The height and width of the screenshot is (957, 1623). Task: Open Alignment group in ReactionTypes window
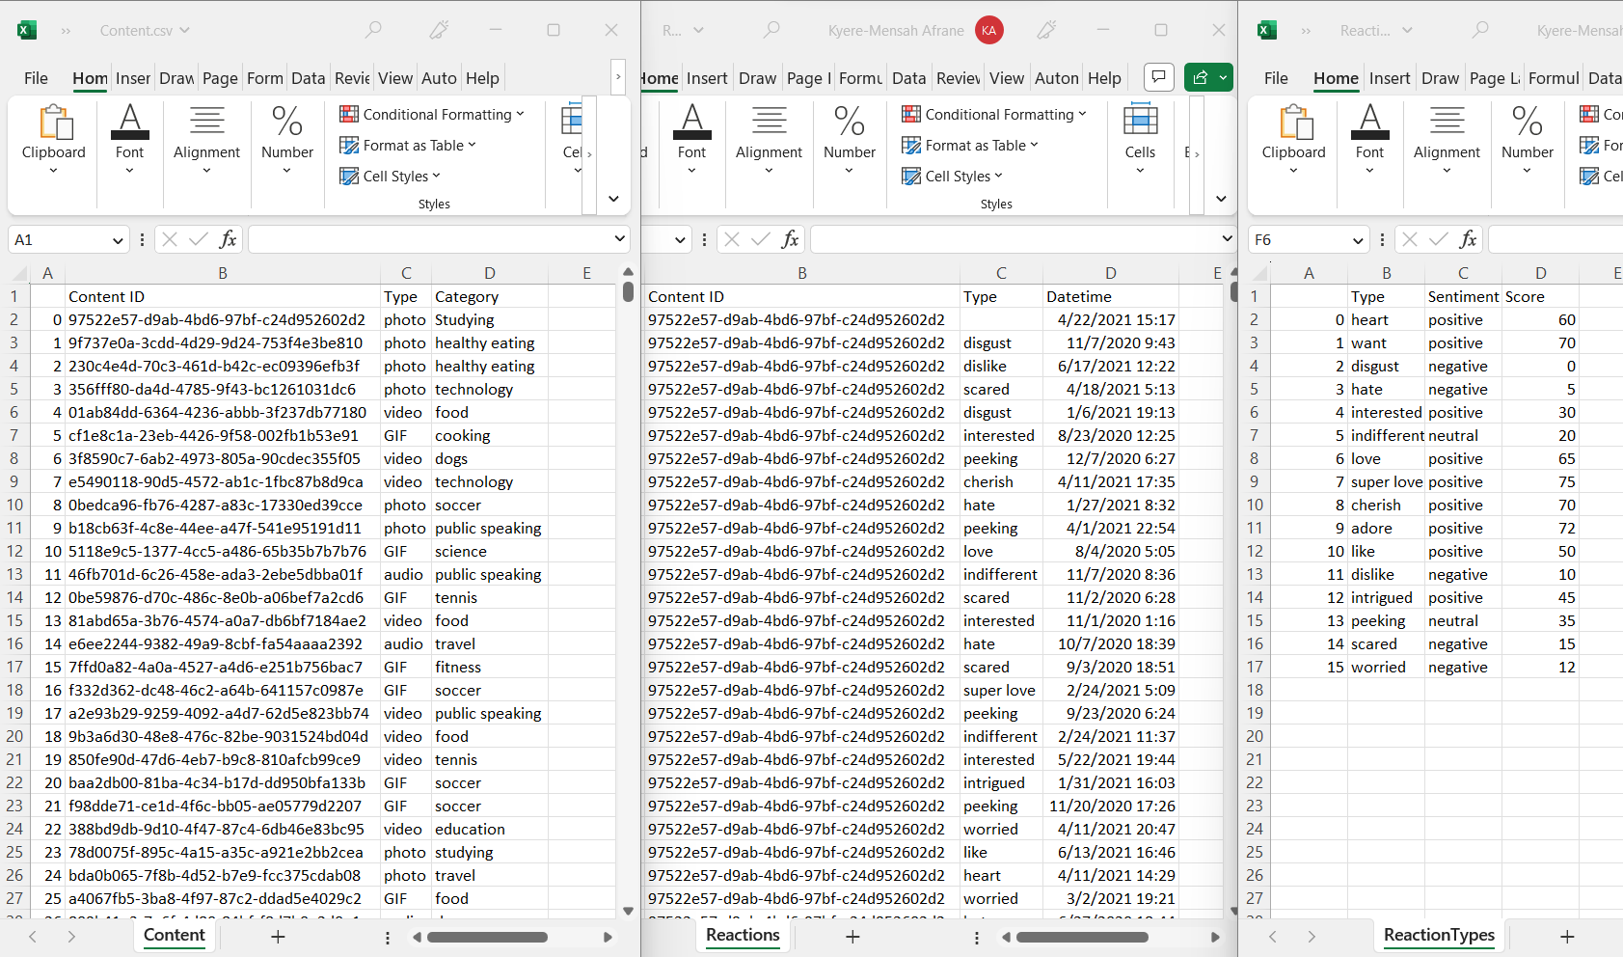point(1447,140)
